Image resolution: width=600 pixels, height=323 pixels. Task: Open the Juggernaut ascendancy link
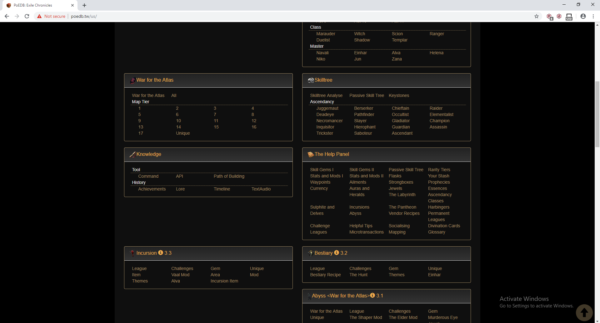click(x=327, y=108)
